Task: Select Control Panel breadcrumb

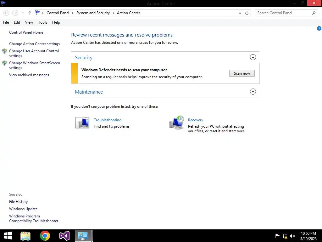Action: click(58, 13)
